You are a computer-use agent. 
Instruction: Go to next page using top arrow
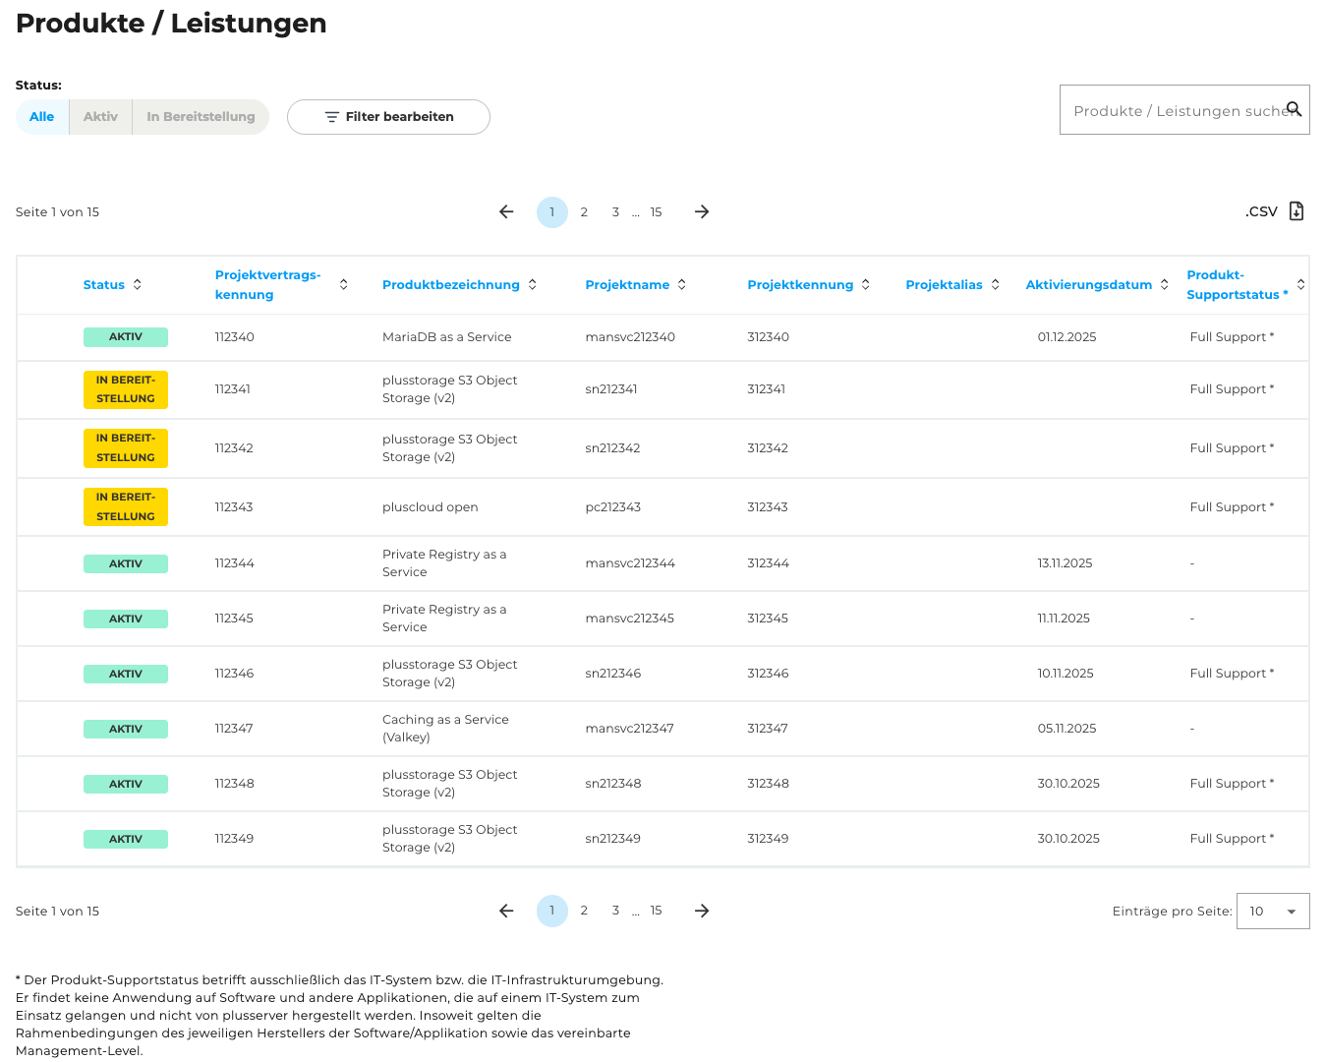pos(702,212)
